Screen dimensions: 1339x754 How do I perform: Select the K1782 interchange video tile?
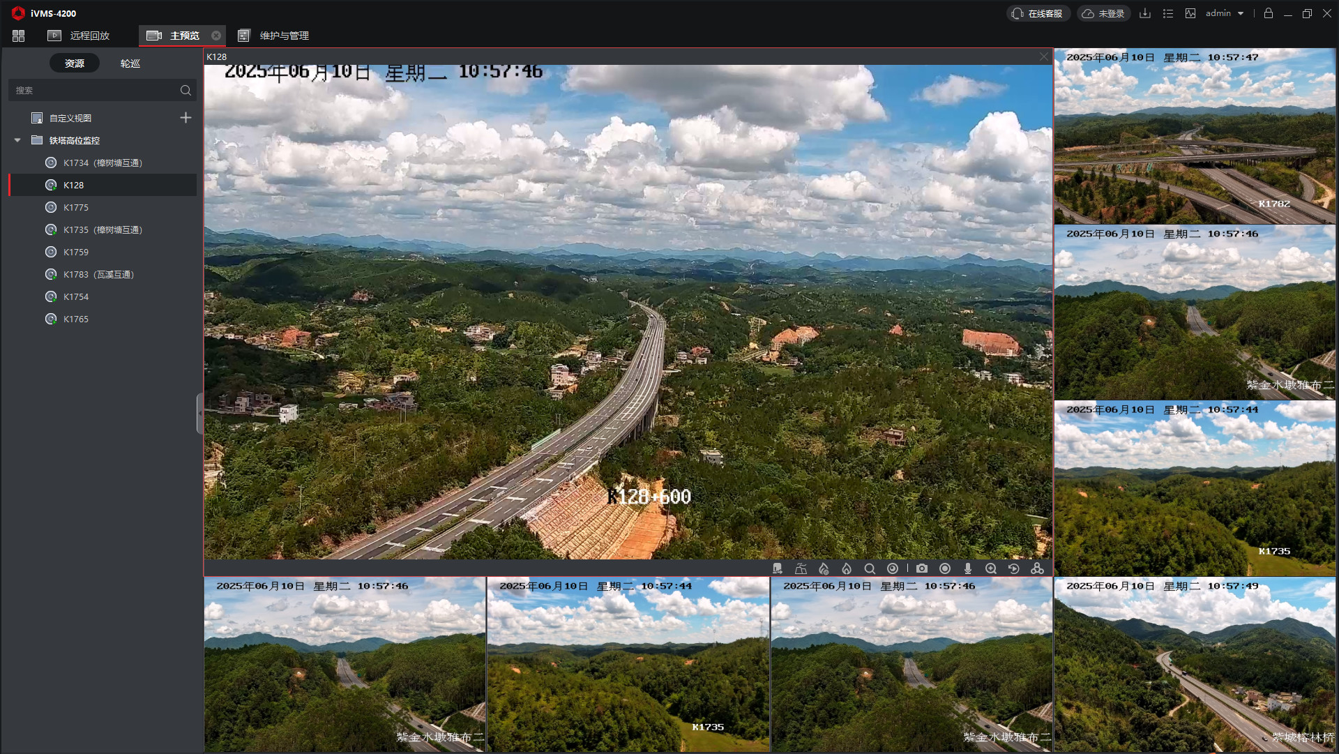coord(1195,136)
